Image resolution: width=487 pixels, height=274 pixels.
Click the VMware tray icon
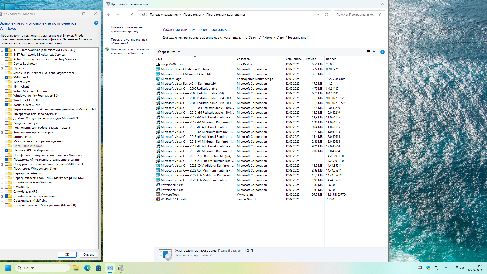(420, 268)
